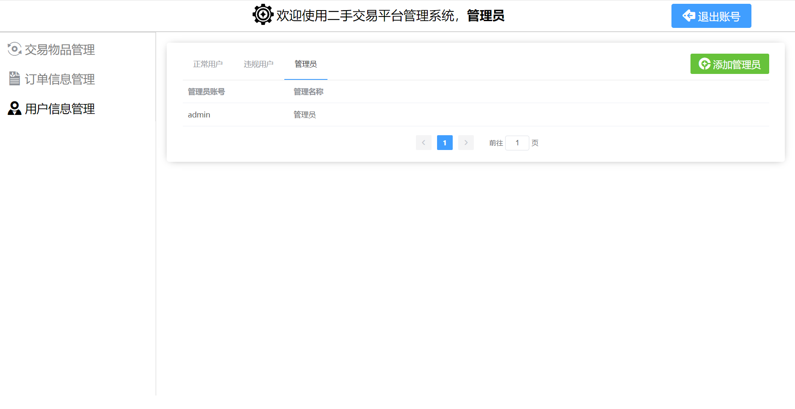This screenshot has width=795, height=409.
Task: Select the 管理员 tab
Action: 306,64
